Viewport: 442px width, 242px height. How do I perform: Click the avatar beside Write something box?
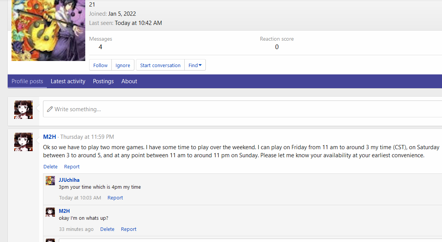point(23,110)
